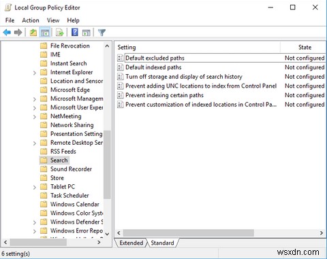327x259 pixels.
Task: Click folder icon next to Sound Recorder
Action: coord(44,169)
